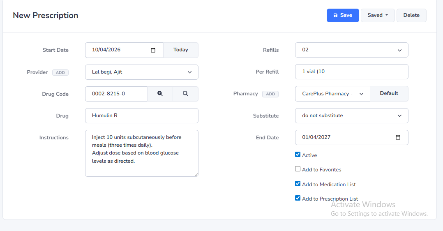Image resolution: width=443 pixels, height=231 pixels.
Task: Click the magnifier search icon beside Drug Code
Action: (x=185, y=94)
